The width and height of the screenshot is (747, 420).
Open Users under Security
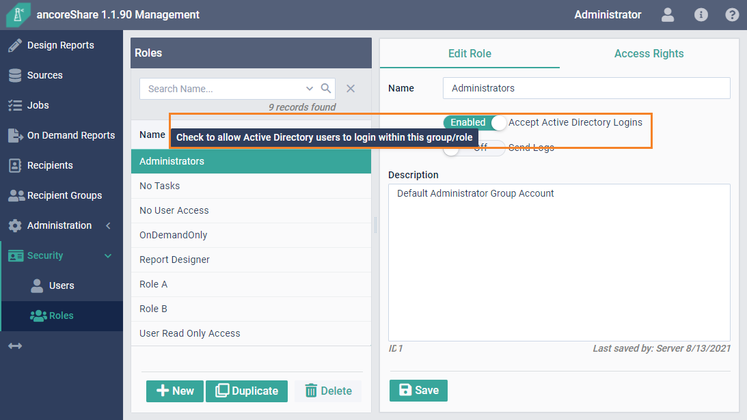click(x=62, y=285)
